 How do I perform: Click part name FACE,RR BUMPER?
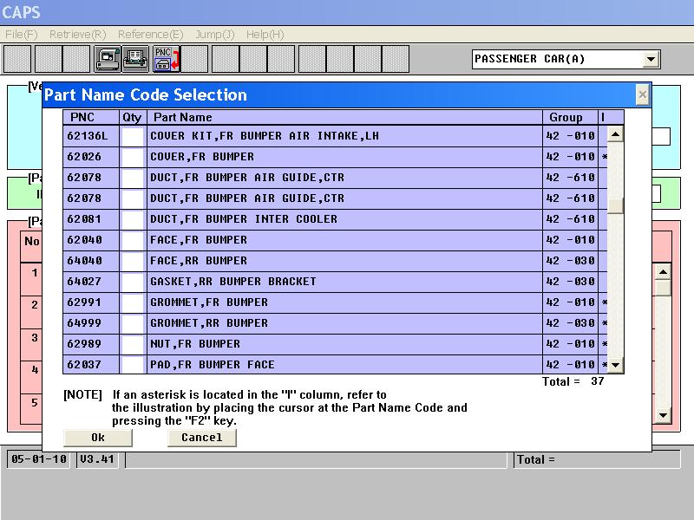(199, 261)
